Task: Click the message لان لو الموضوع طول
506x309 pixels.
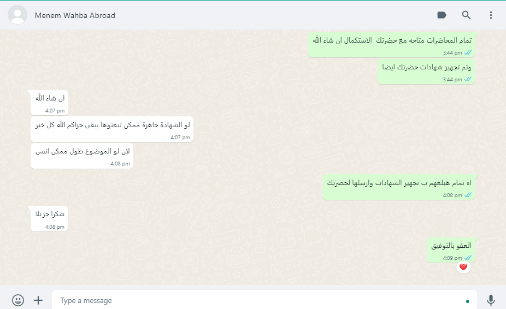Action: [x=82, y=156]
